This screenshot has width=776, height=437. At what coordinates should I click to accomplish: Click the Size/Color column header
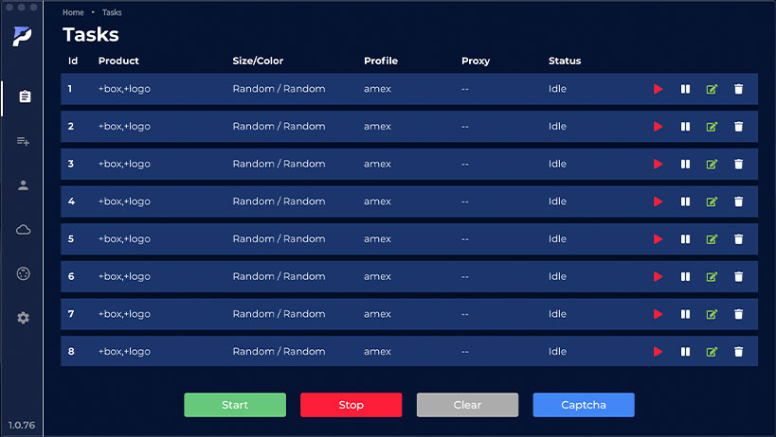tap(258, 61)
